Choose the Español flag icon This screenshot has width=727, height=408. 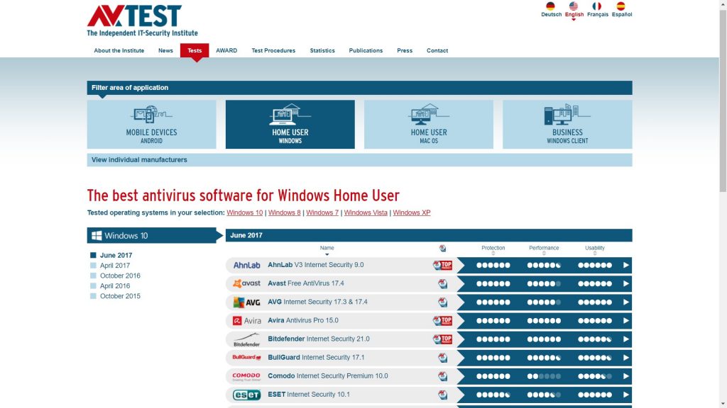(621, 6)
